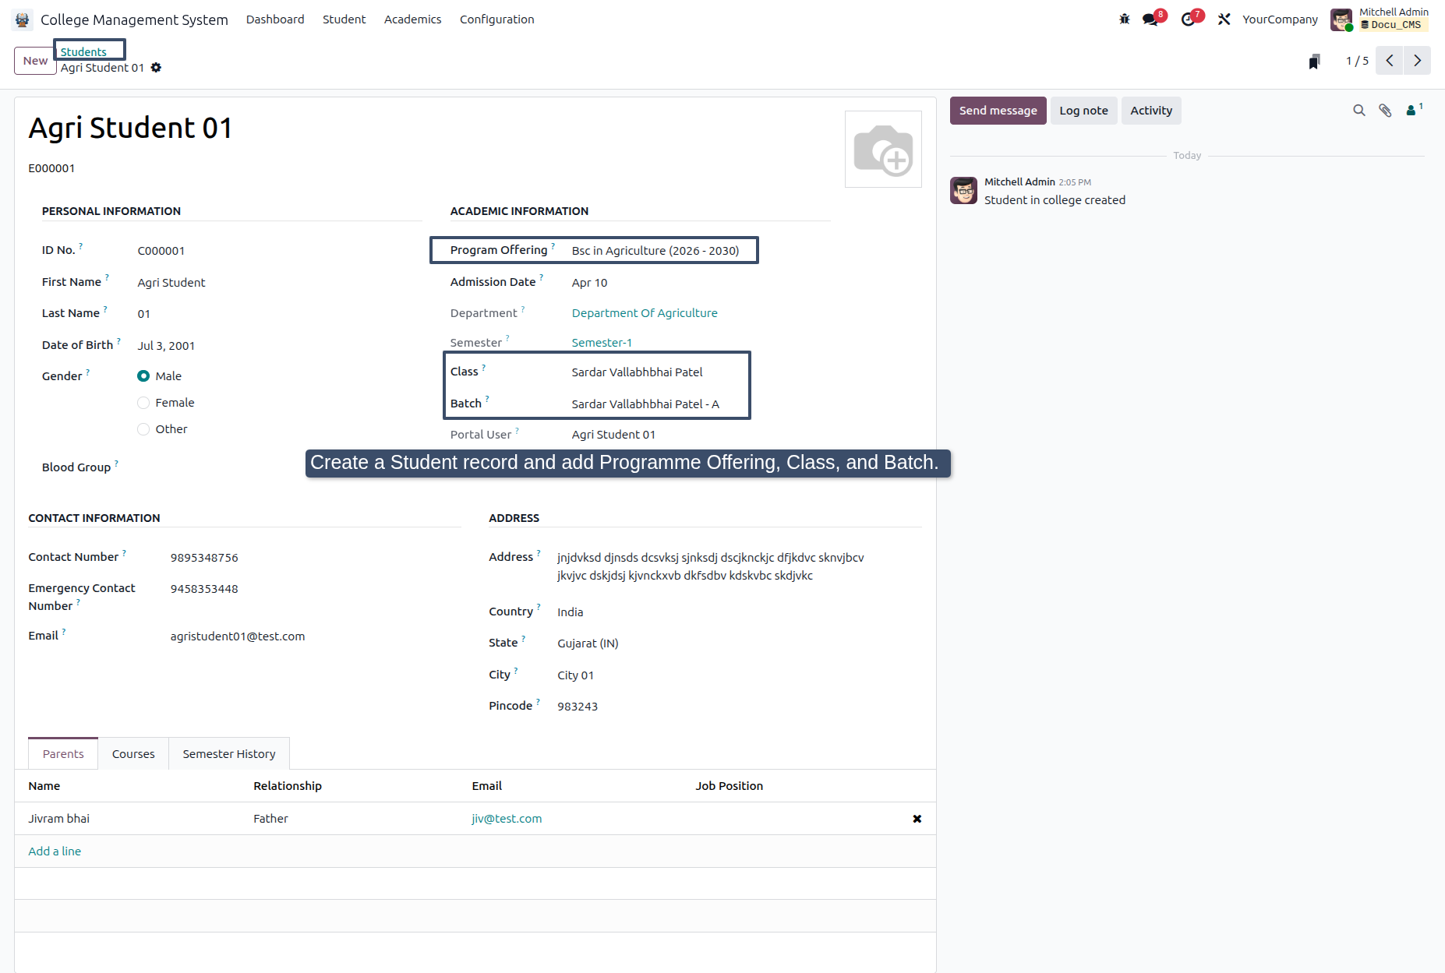Upload a student photo via camera placeholder
This screenshot has height=973, width=1445.
883,150
